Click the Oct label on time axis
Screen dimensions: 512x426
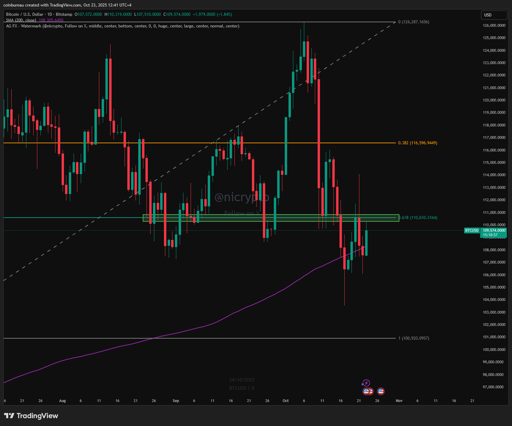(x=285, y=401)
